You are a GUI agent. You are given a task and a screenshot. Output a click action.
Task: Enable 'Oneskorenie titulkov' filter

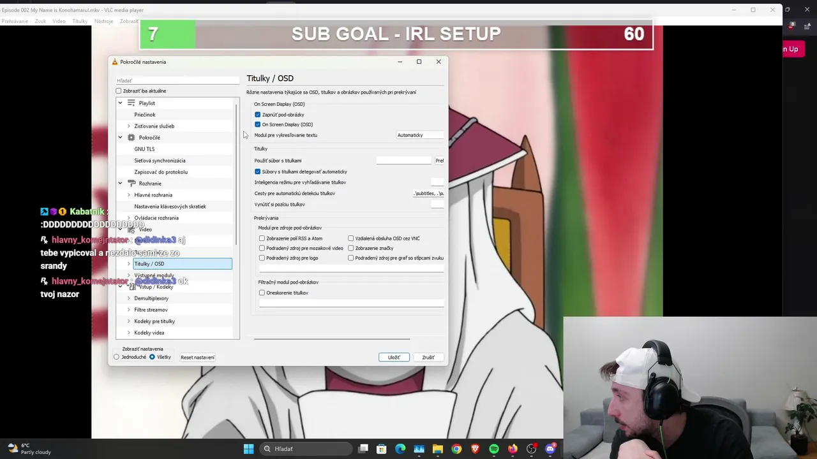click(262, 293)
